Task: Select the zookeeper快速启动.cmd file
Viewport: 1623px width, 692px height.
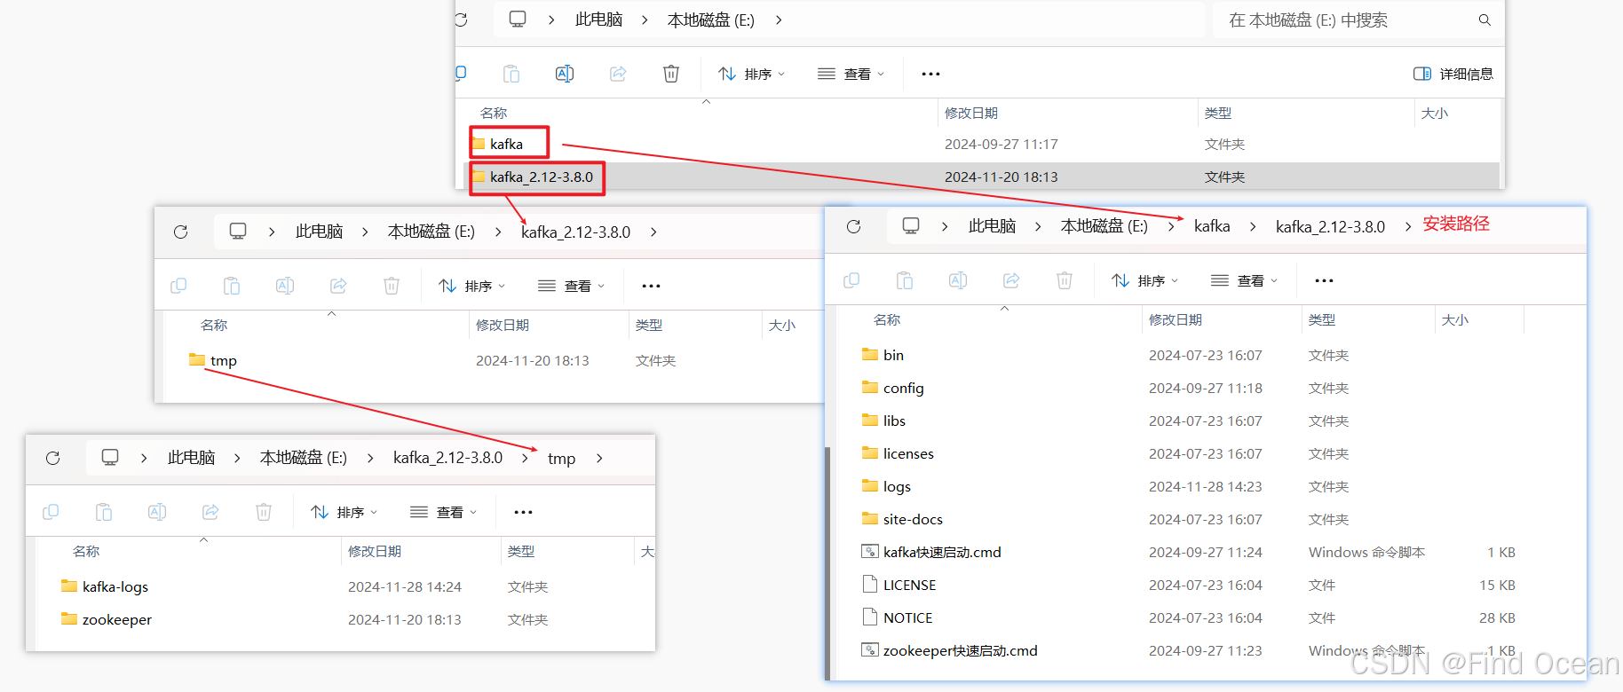Action: [x=950, y=650]
